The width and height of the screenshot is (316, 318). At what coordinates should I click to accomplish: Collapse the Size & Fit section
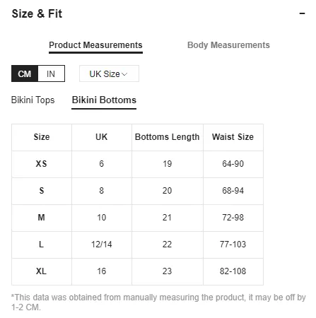pyautogui.click(x=302, y=13)
